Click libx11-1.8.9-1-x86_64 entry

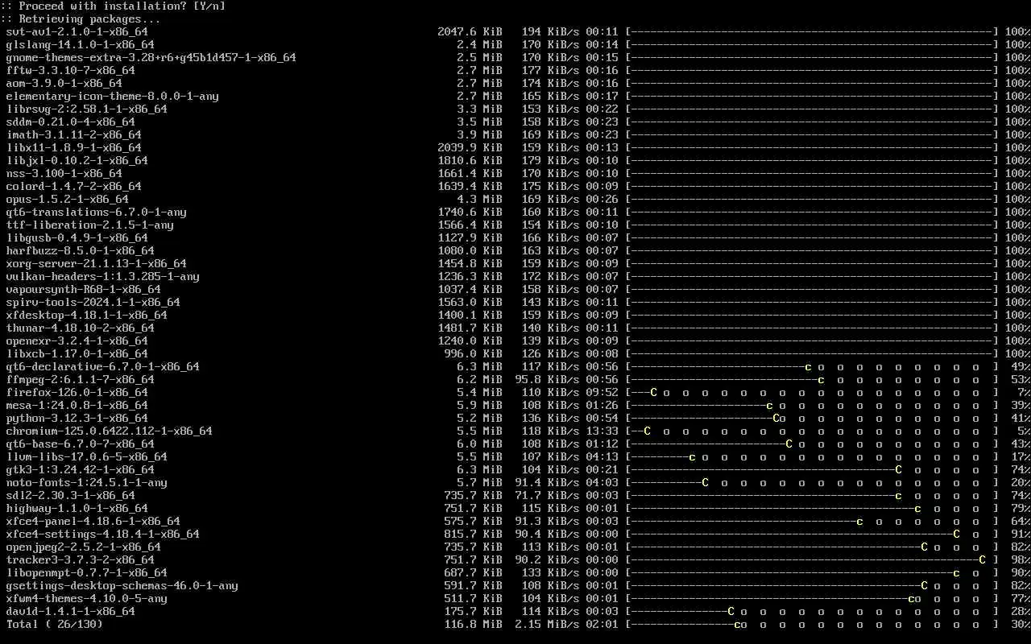click(74, 148)
